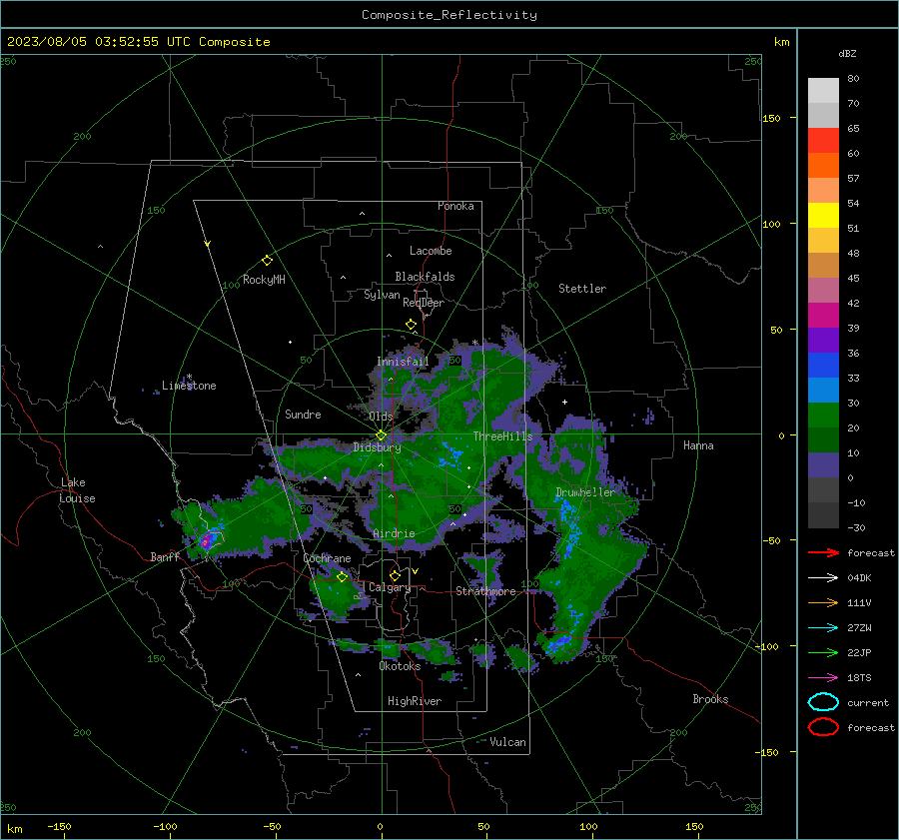
Task: Click the Limestone label
Action: [x=189, y=386]
